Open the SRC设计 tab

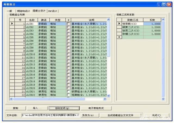(x=52, y=11)
